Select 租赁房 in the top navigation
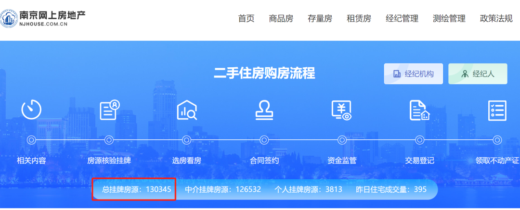This screenshot has height=210, width=520. [x=359, y=19]
